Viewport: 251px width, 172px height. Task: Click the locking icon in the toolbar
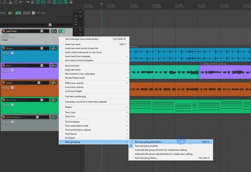71,2
